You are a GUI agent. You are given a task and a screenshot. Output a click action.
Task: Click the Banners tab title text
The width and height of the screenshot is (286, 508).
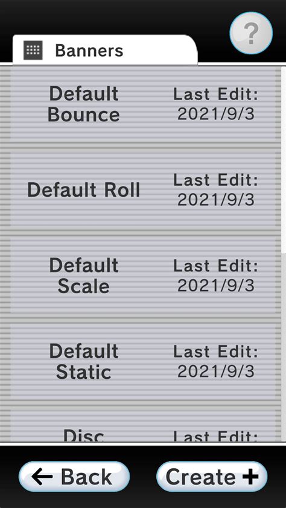pos(89,51)
